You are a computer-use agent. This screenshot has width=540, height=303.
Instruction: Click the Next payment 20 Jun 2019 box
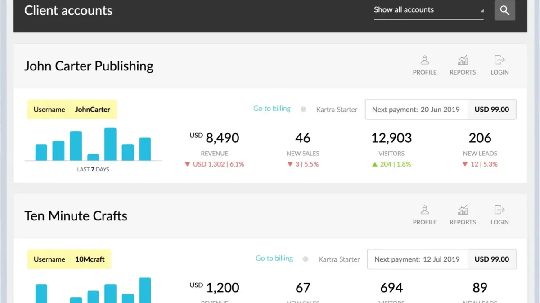click(x=441, y=109)
